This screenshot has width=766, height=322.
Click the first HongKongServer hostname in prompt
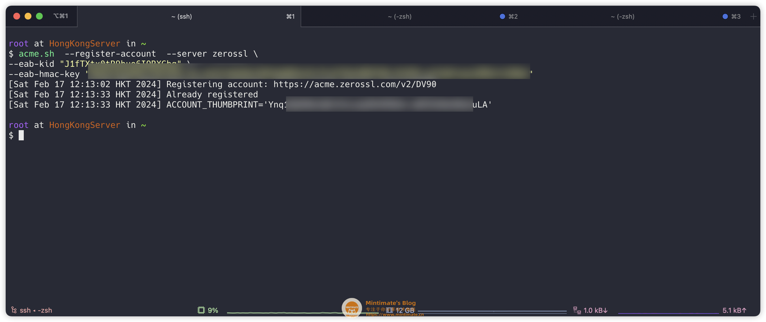[x=85, y=43]
